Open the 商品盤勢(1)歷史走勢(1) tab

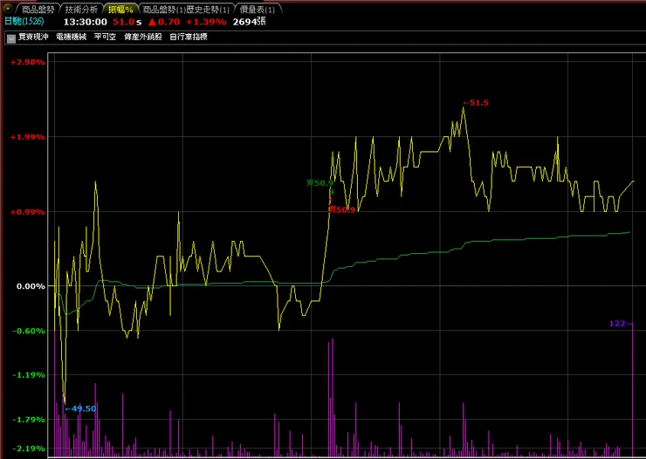click(186, 9)
